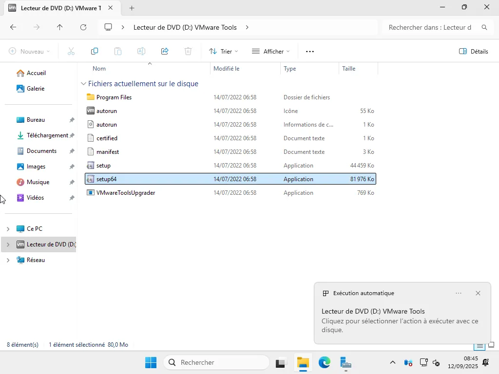Expand the Ce PC tree node
This screenshot has height=374, width=499.
pos(8,229)
